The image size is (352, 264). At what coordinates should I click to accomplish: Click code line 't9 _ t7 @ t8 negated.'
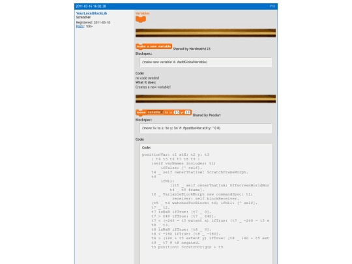[x=175, y=242]
